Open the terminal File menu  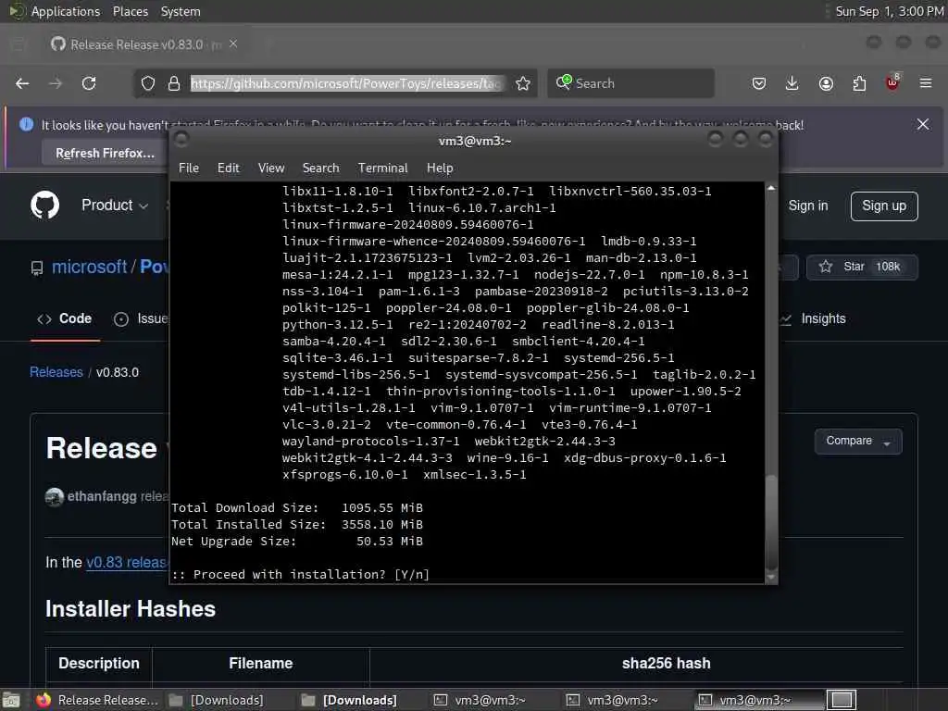189,168
